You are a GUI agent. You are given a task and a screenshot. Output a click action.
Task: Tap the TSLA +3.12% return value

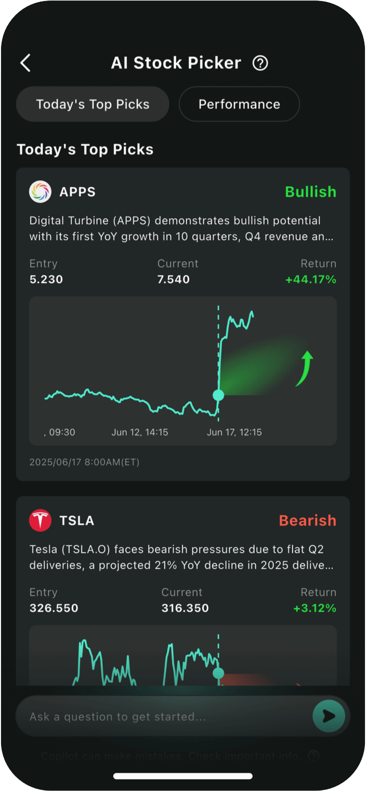(x=315, y=608)
